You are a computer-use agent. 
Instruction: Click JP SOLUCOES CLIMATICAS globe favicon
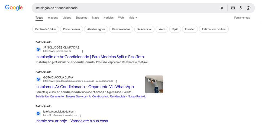(x=38, y=49)
